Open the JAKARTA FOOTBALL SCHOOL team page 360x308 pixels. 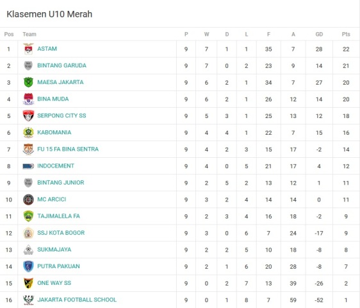(77, 300)
